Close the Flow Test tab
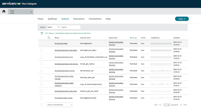201x109 pixels. 31,12
